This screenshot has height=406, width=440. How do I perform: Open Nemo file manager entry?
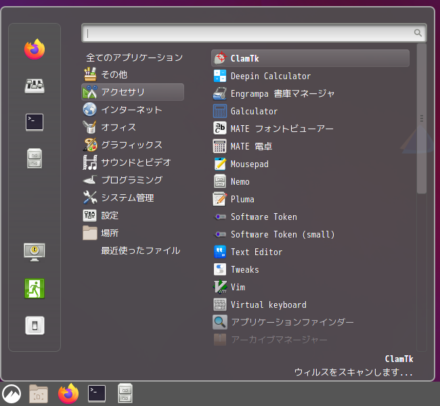point(310,182)
